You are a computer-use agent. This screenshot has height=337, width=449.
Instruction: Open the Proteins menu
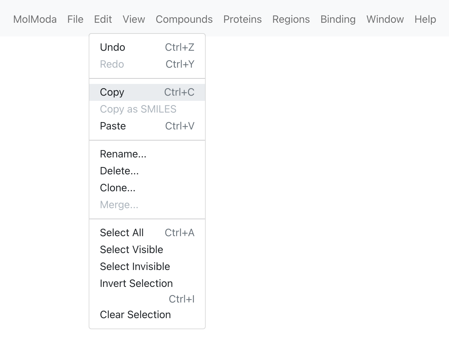click(242, 19)
